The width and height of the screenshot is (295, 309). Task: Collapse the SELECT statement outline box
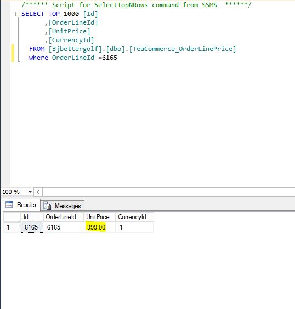tap(18, 14)
